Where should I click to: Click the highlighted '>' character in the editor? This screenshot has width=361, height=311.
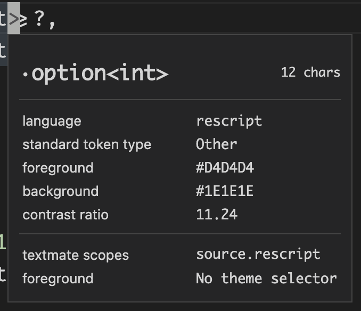pos(14,19)
